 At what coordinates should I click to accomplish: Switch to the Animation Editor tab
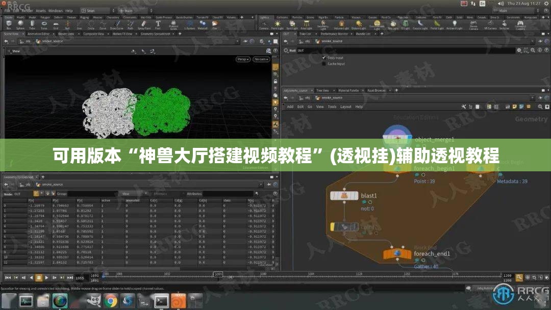coord(39,34)
